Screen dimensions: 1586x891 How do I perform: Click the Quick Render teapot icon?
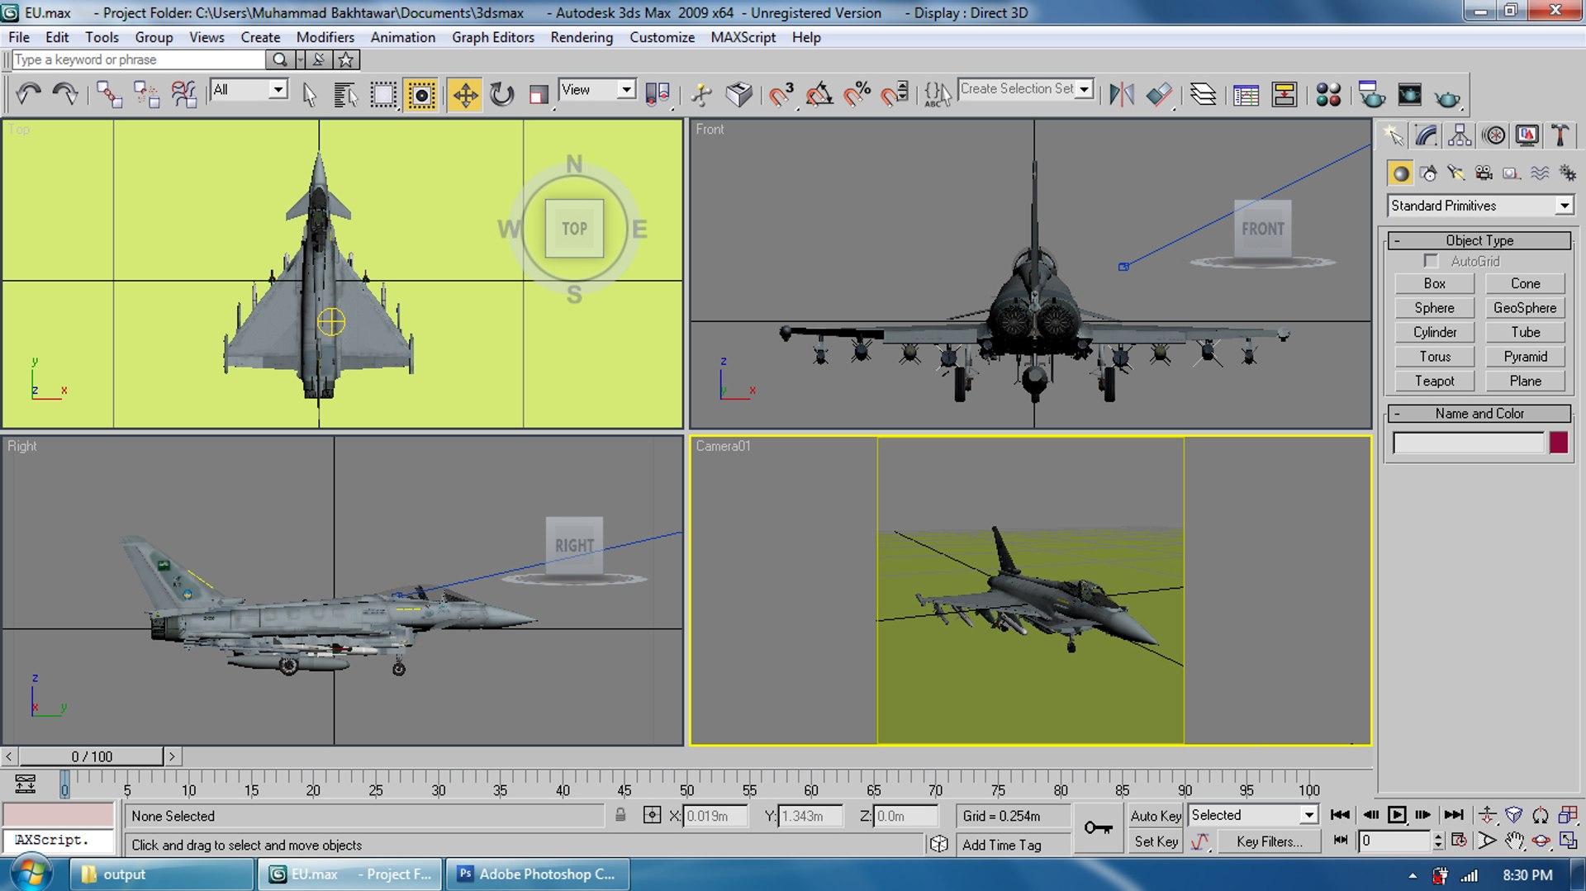[x=1447, y=96]
